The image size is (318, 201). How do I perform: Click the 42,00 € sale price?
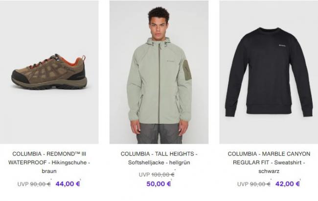[x=287, y=184]
